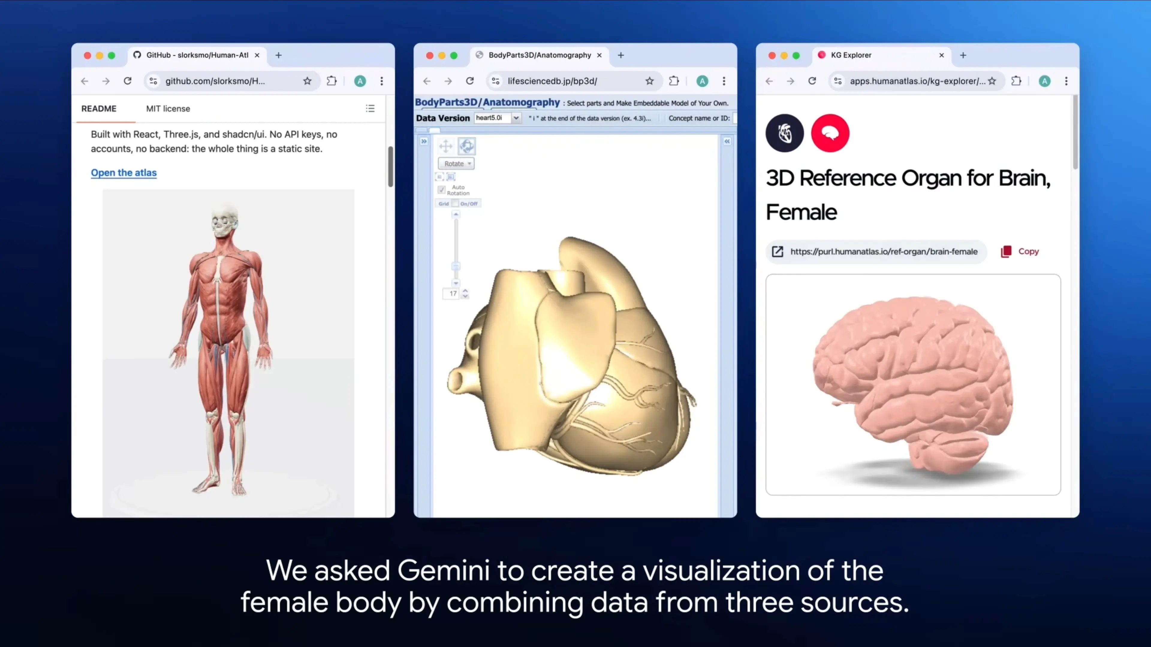Close the BodyParts3D/Anatomography tab
Viewport: 1151px width, 647px height.
pos(599,55)
